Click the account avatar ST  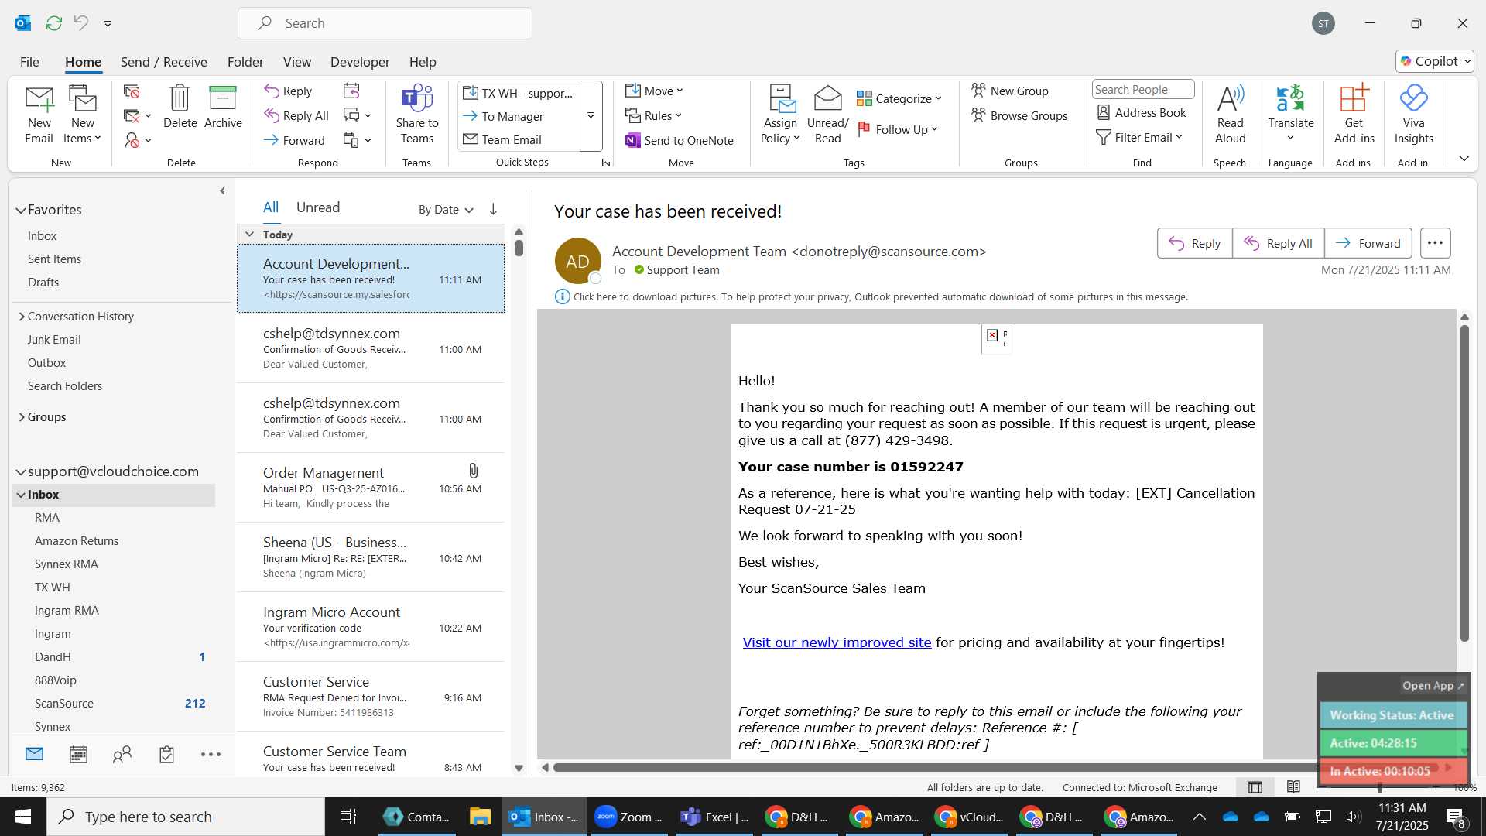(1323, 23)
